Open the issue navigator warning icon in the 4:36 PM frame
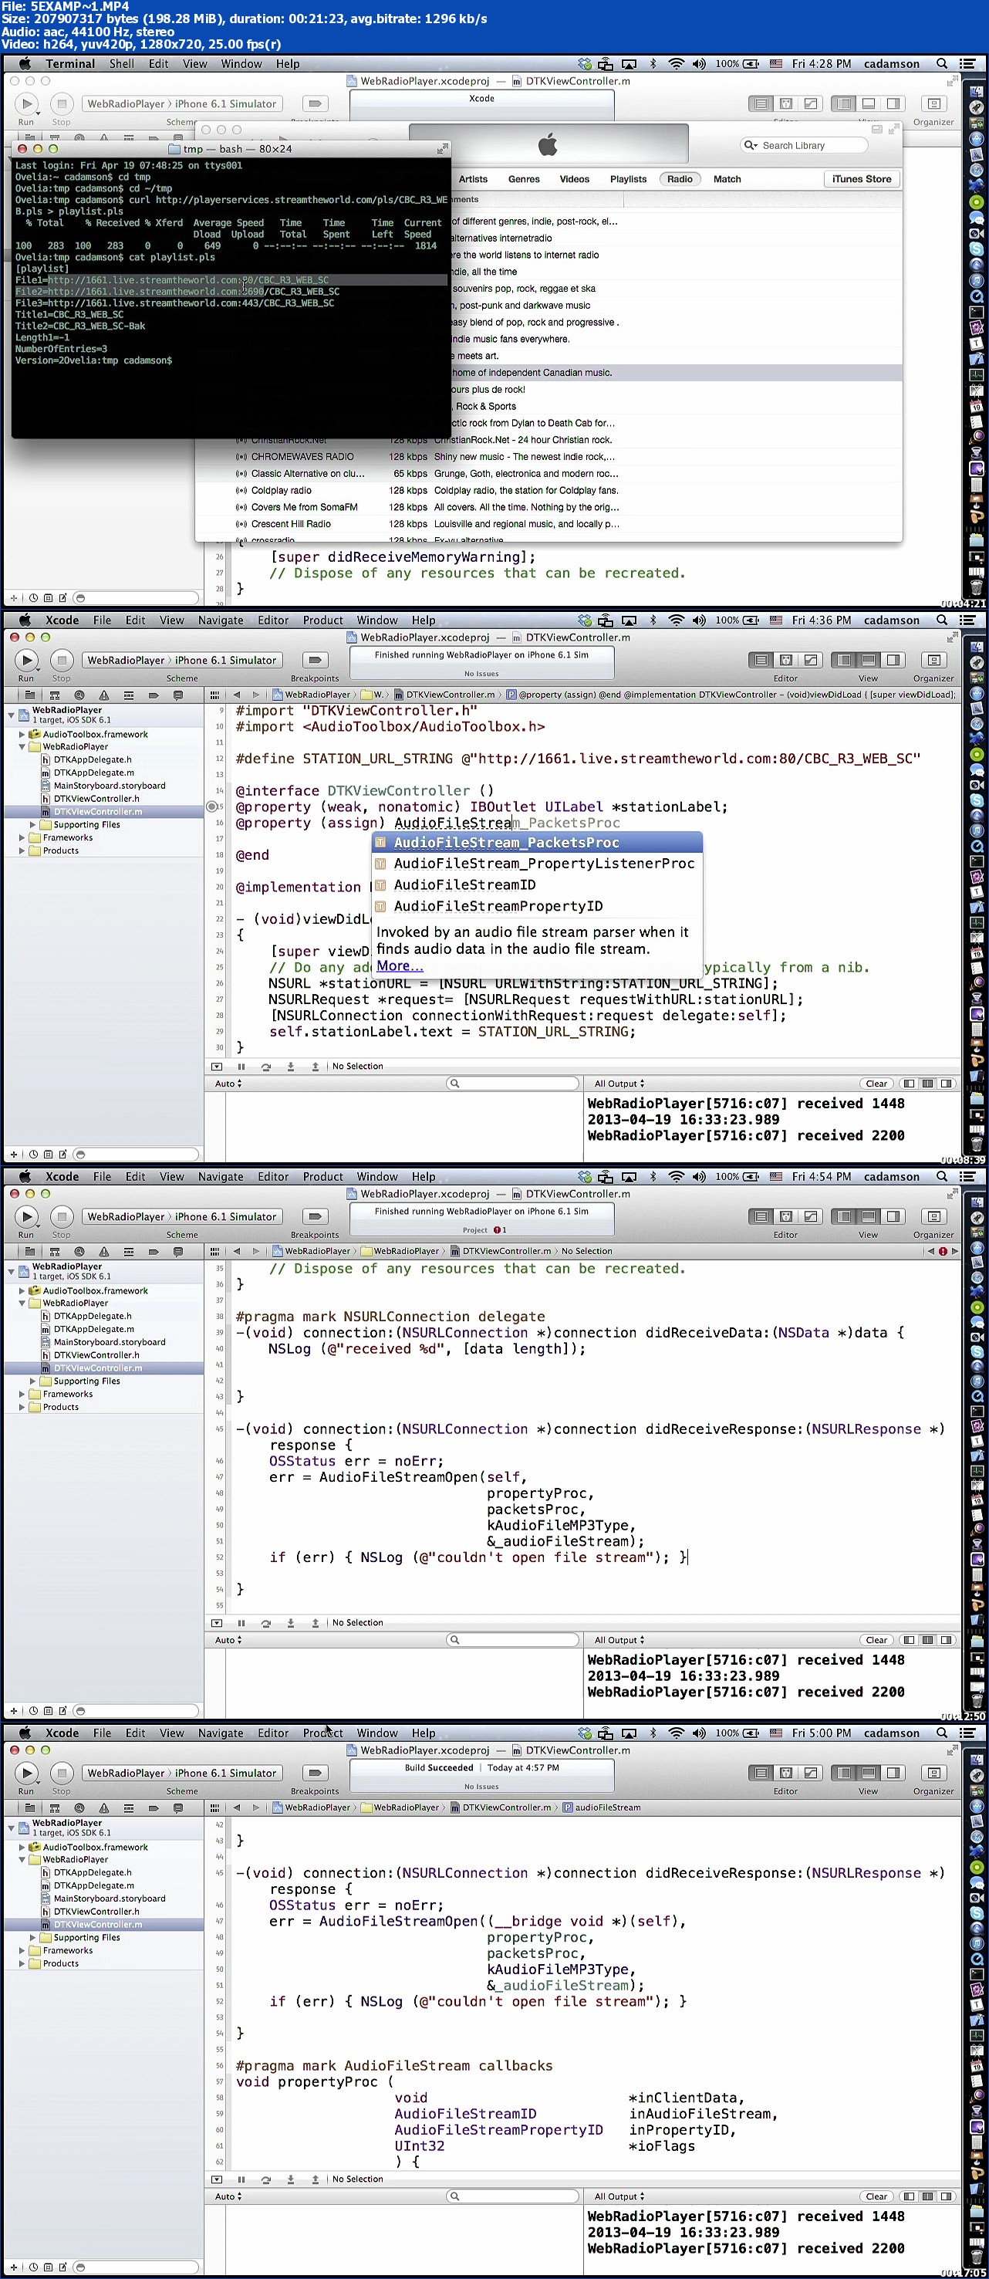The height and width of the screenshot is (2279, 989). 104,695
